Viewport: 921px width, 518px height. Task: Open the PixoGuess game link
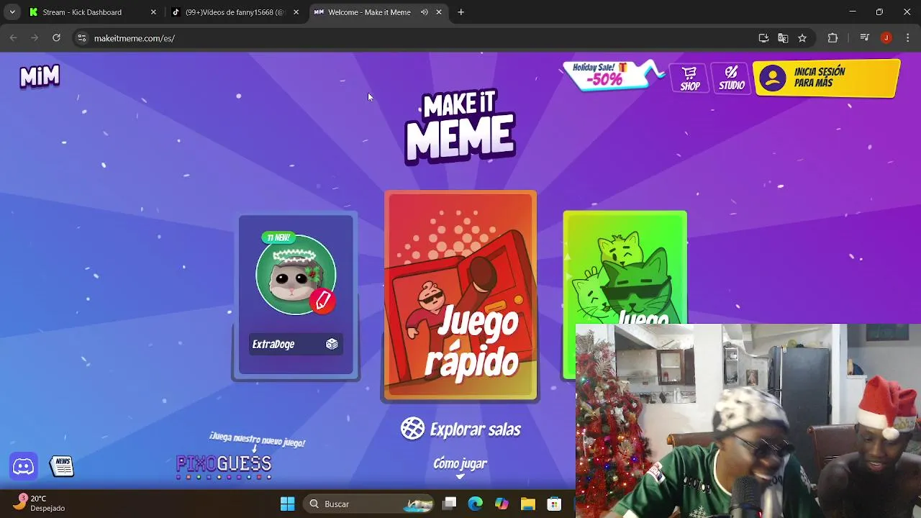pyautogui.click(x=224, y=465)
